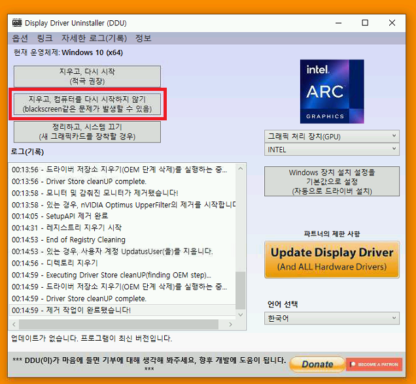416x384 pixels.
Task: Select log line '00:14:59 - 드라이버 저장소 지우기(OEM 단계 삭제)'
Action: pyautogui.click(x=122, y=287)
